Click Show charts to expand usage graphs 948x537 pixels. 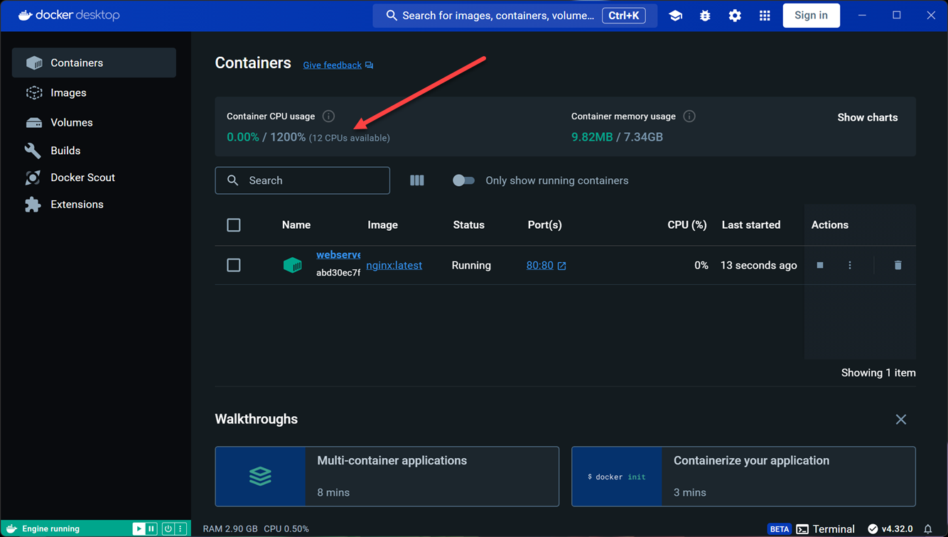(x=867, y=117)
